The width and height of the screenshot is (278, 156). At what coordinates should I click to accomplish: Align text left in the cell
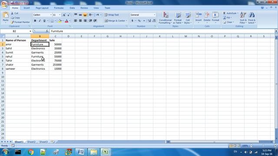pyautogui.click(x=76, y=21)
